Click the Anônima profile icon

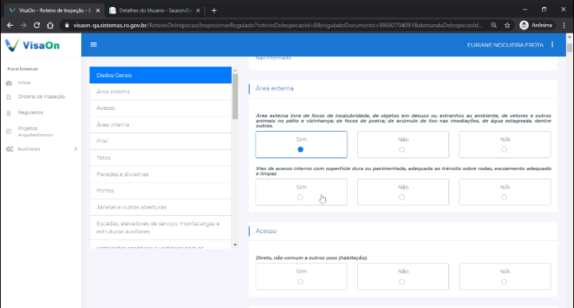(524, 25)
